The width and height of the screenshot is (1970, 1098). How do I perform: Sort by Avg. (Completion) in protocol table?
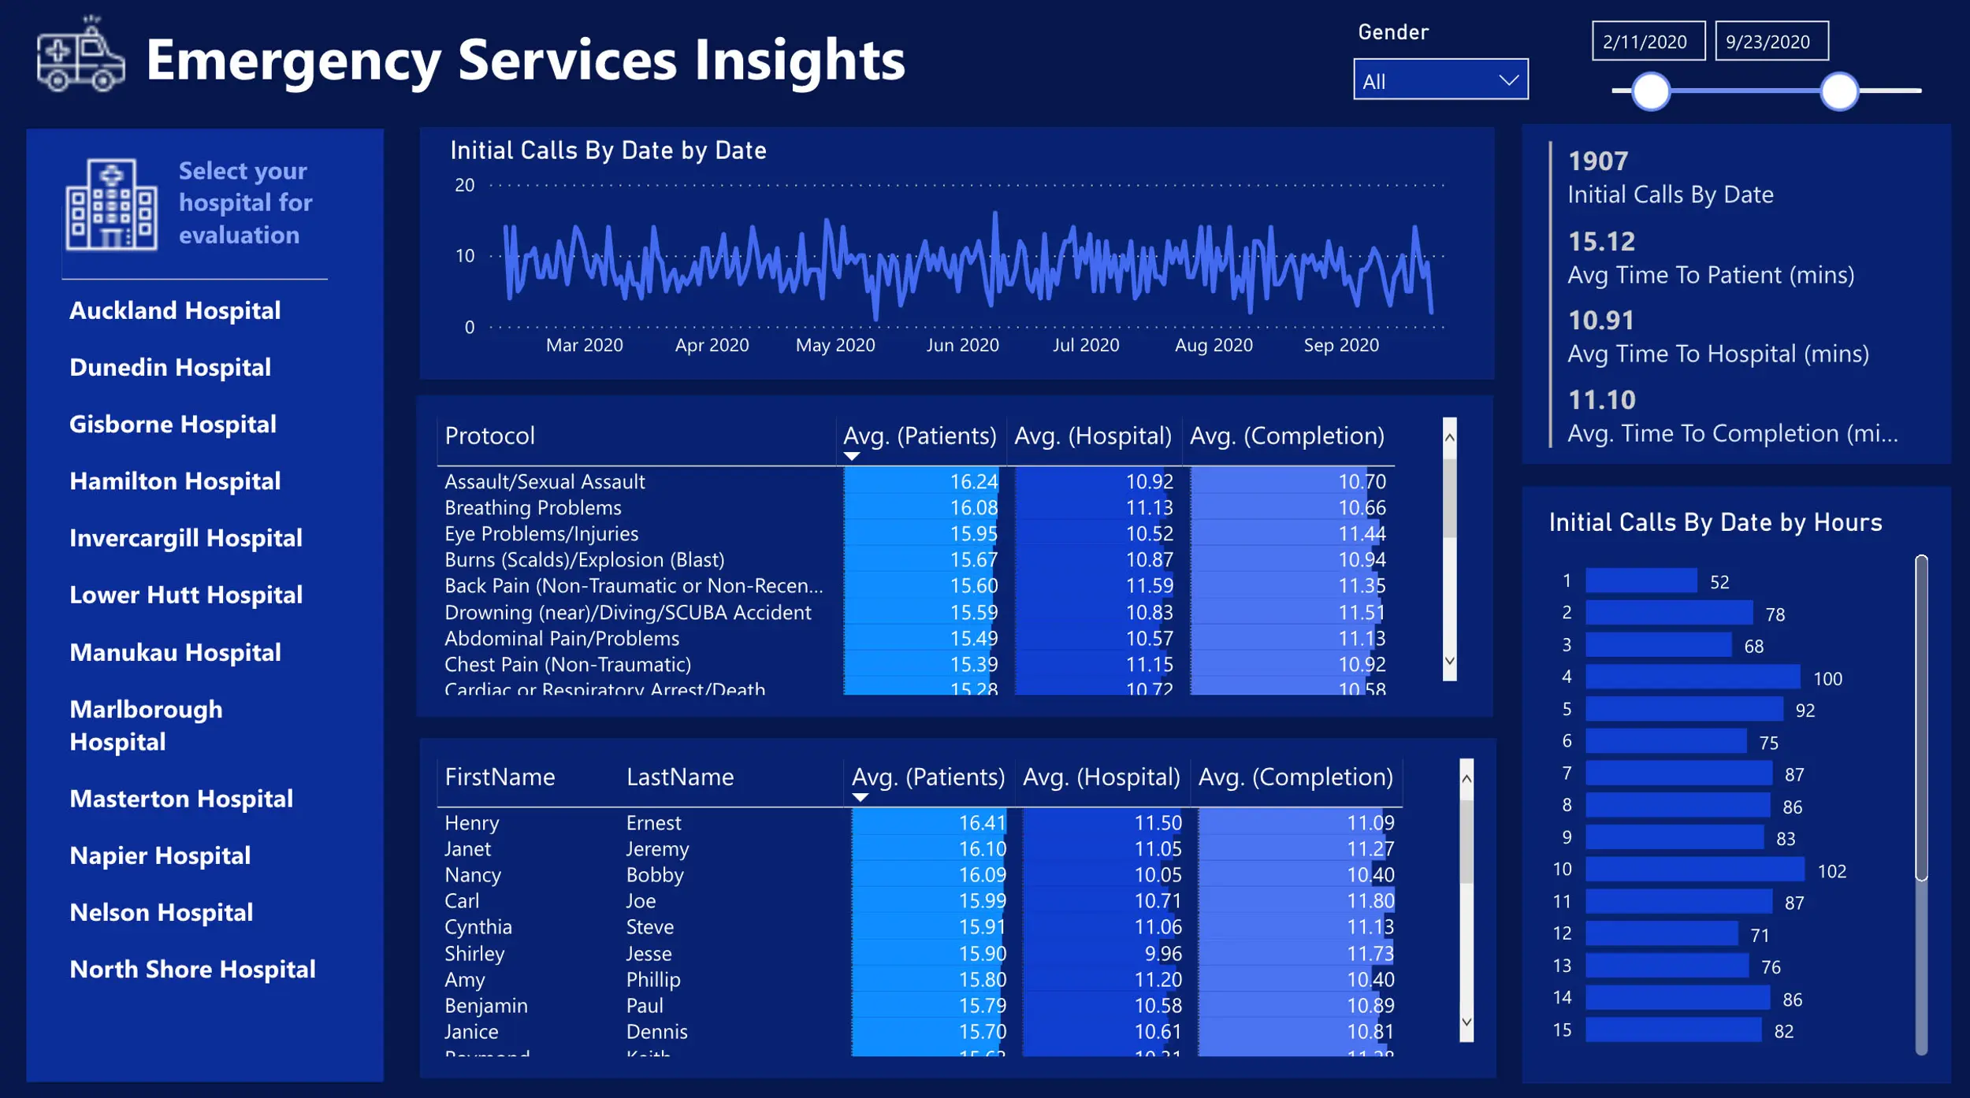tap(1286, 436)
